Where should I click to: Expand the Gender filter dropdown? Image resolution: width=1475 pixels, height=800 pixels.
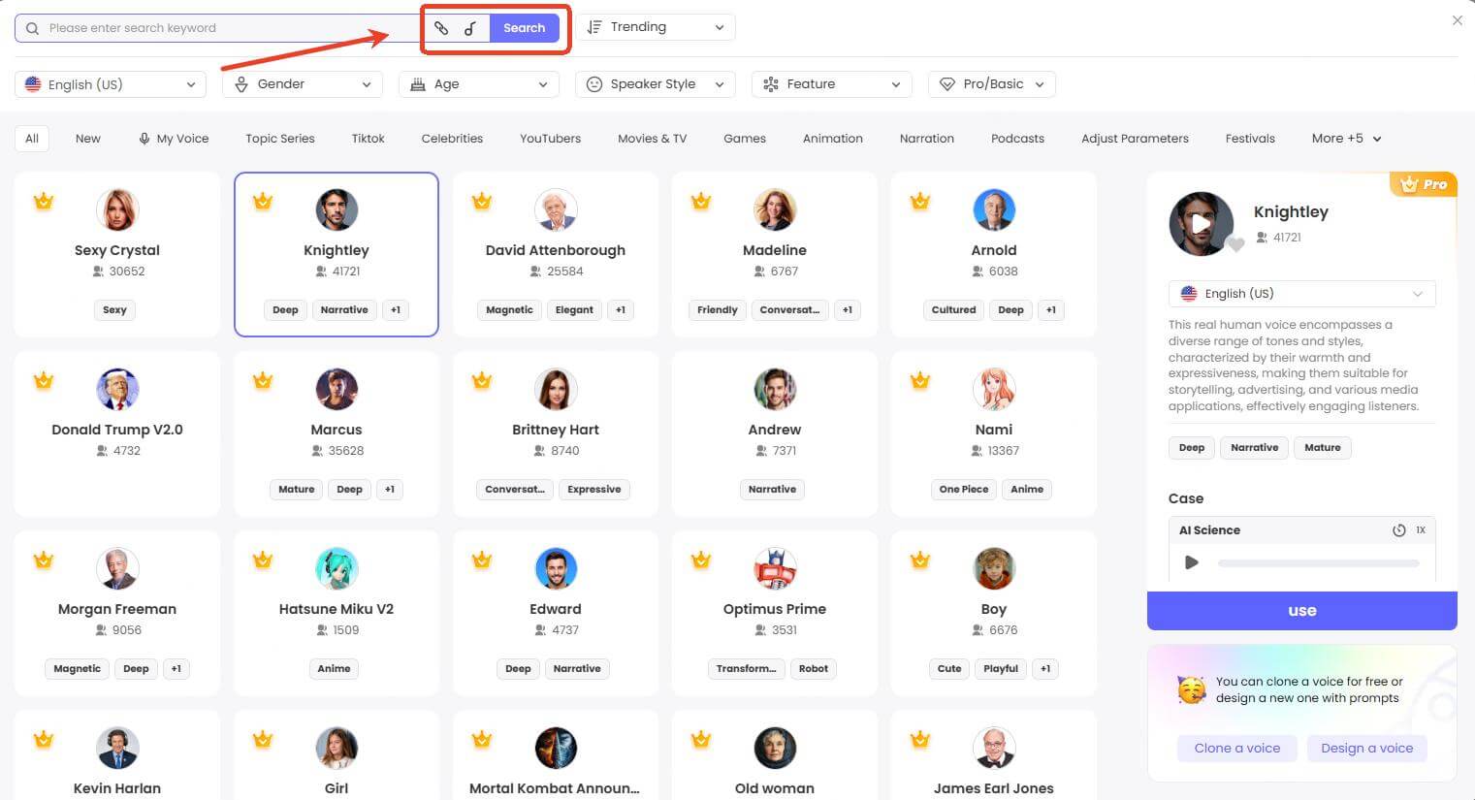click(302, 84)
